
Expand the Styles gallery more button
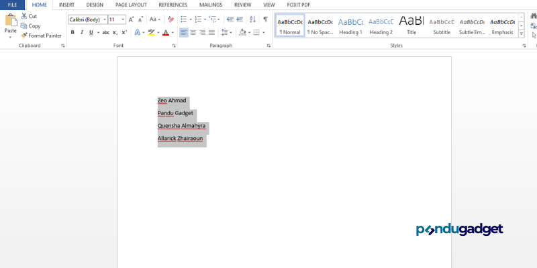coord(522,34)
